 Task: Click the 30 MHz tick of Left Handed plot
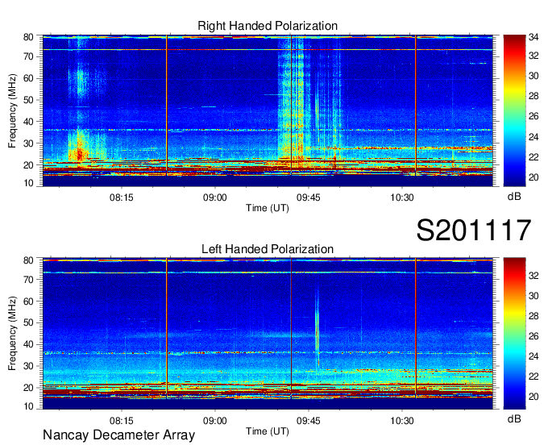click(x=28, y=366)
